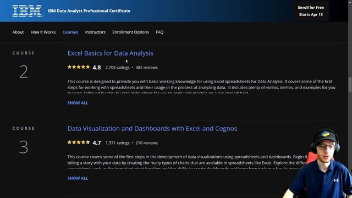Click the 4.8 rating value

pyautogui.click(x=97, y=67)
